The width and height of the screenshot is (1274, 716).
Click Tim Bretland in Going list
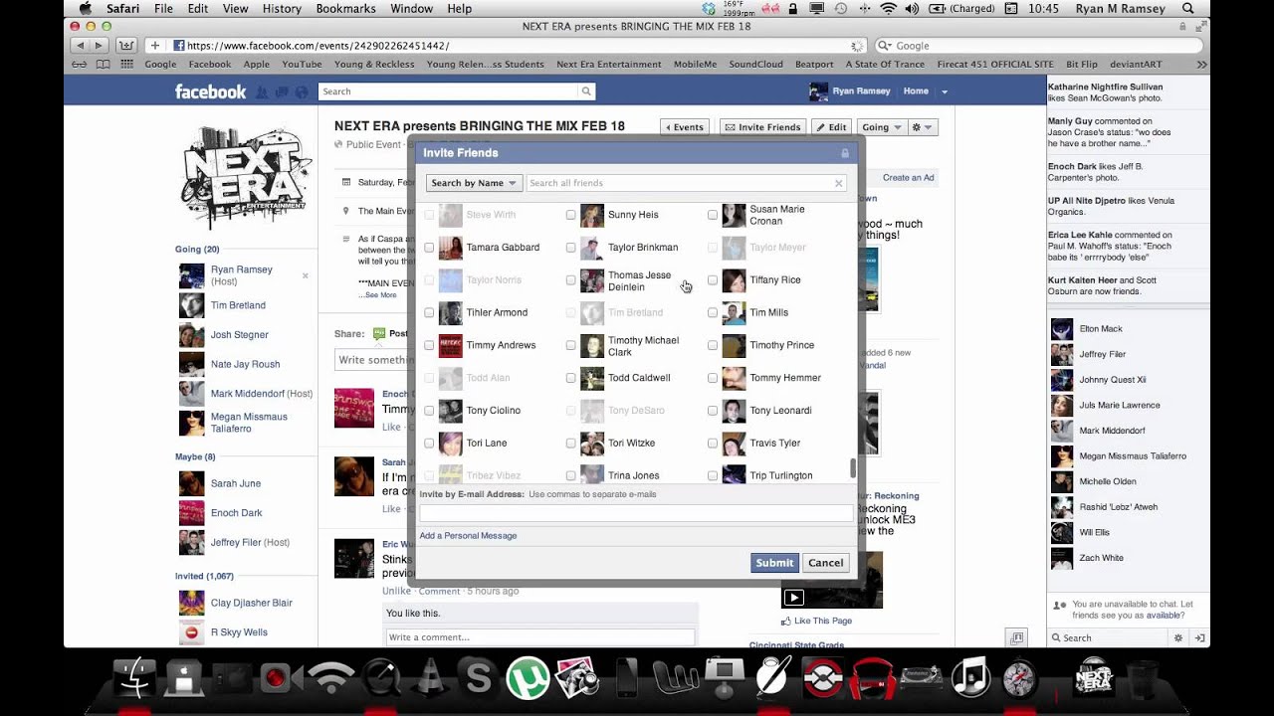click(238, 305)
